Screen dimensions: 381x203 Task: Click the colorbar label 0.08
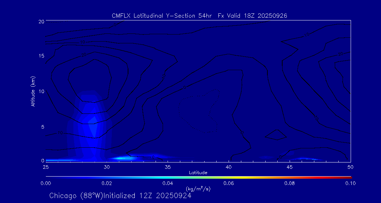tap(290, 183)
